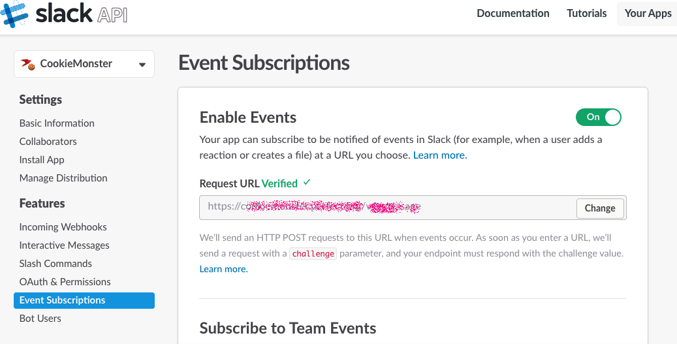Open the Collaborators page
The width and height of the screenshot is (677, 344).
click(48, 142)
